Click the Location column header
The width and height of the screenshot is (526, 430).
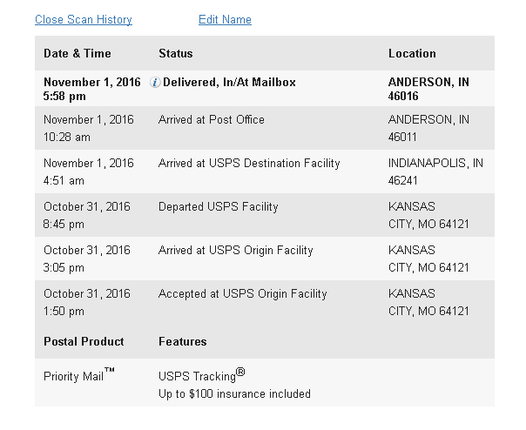(412, 53)
